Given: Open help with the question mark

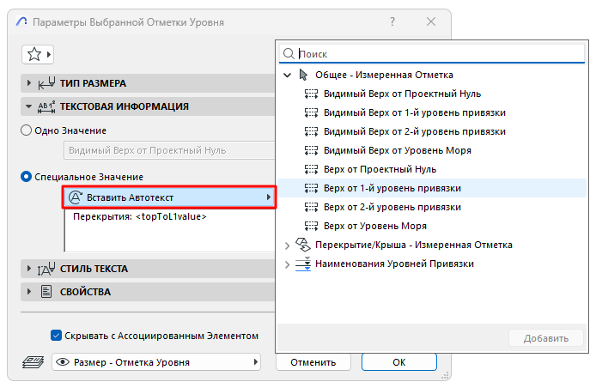Looking at the screenshot, I should pos(392,21).
